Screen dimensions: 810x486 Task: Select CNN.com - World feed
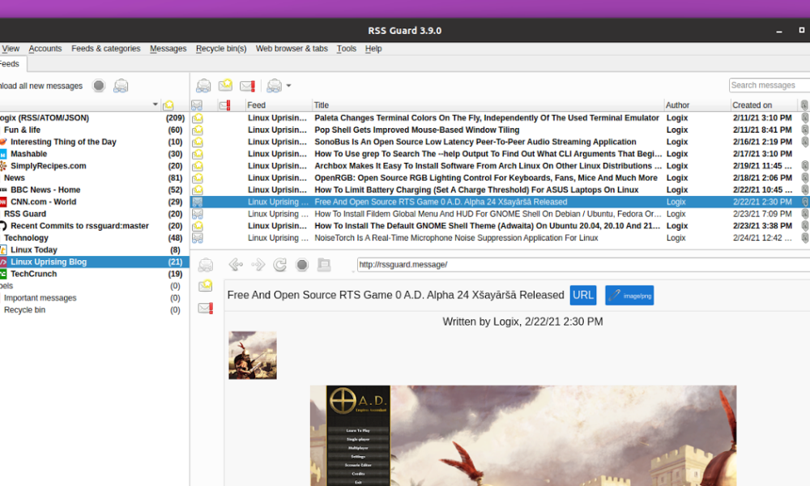44,202
